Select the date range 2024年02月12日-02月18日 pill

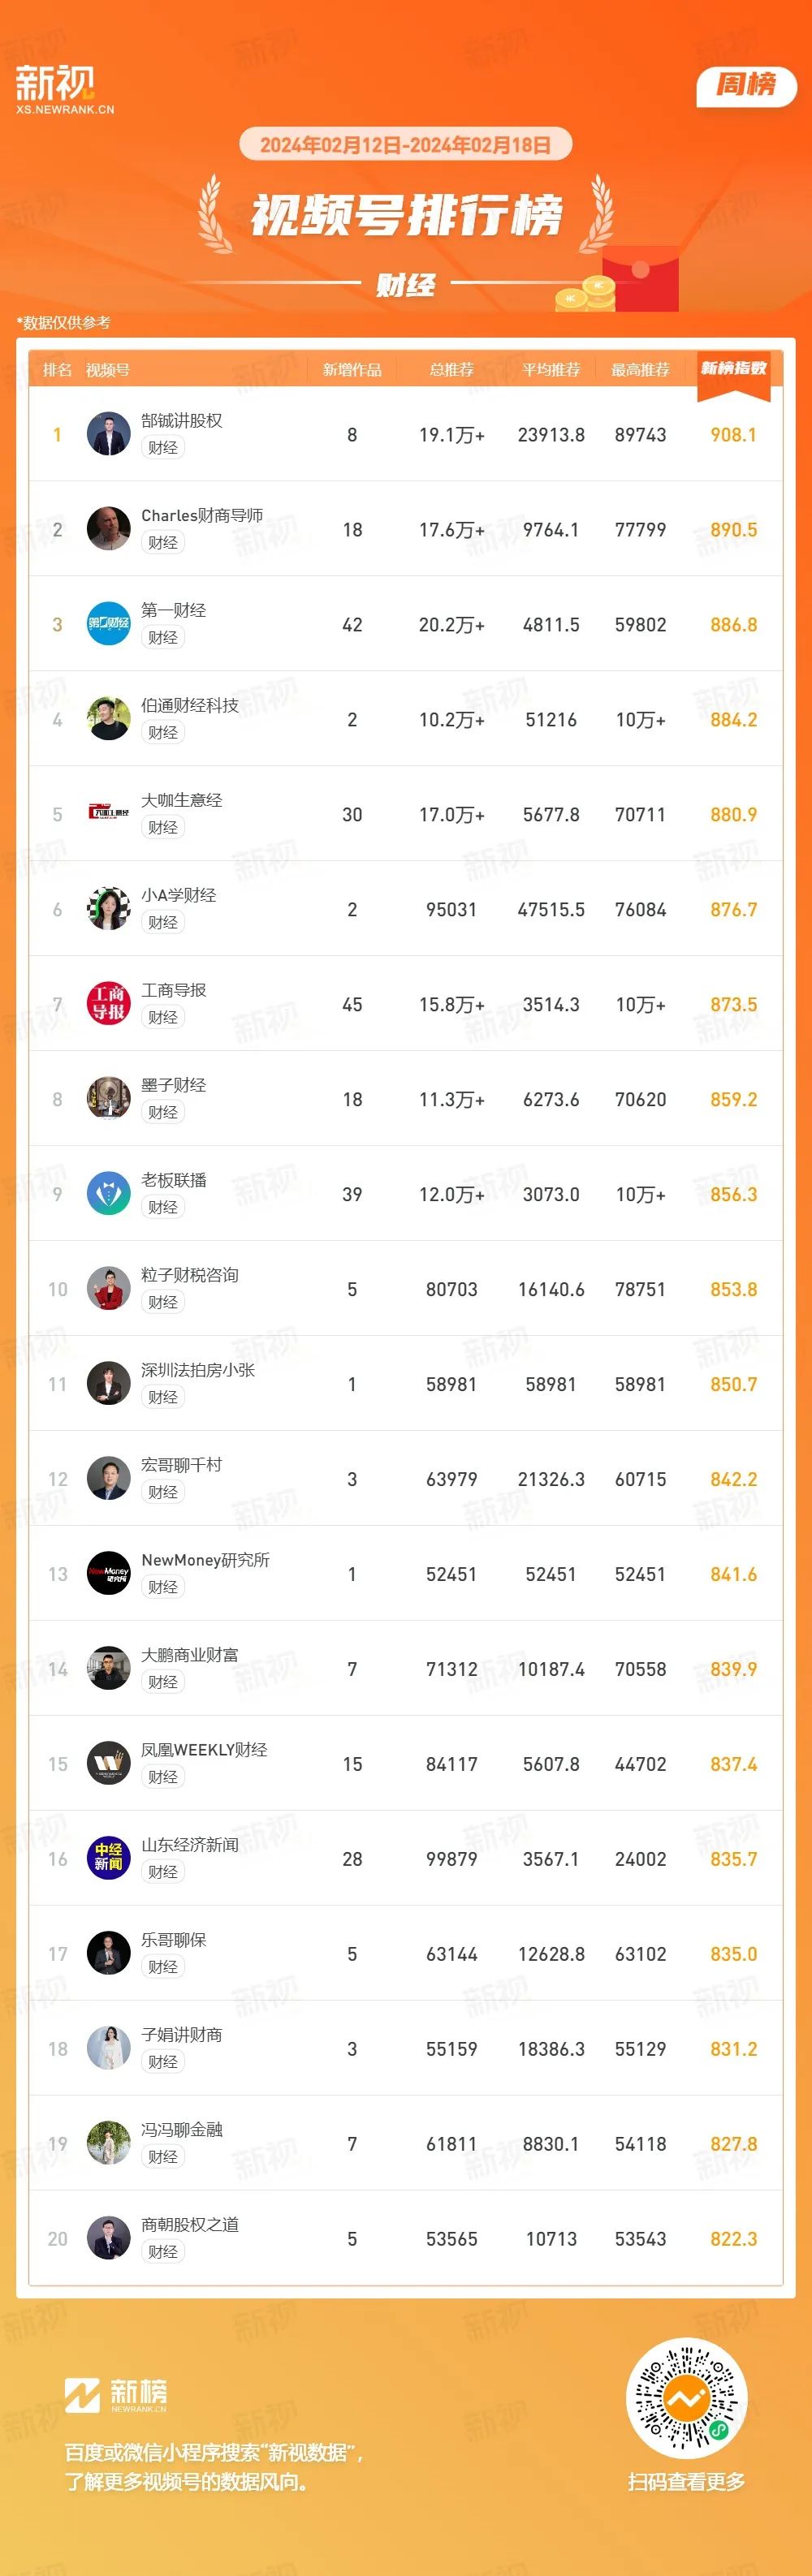pos(405,145)
